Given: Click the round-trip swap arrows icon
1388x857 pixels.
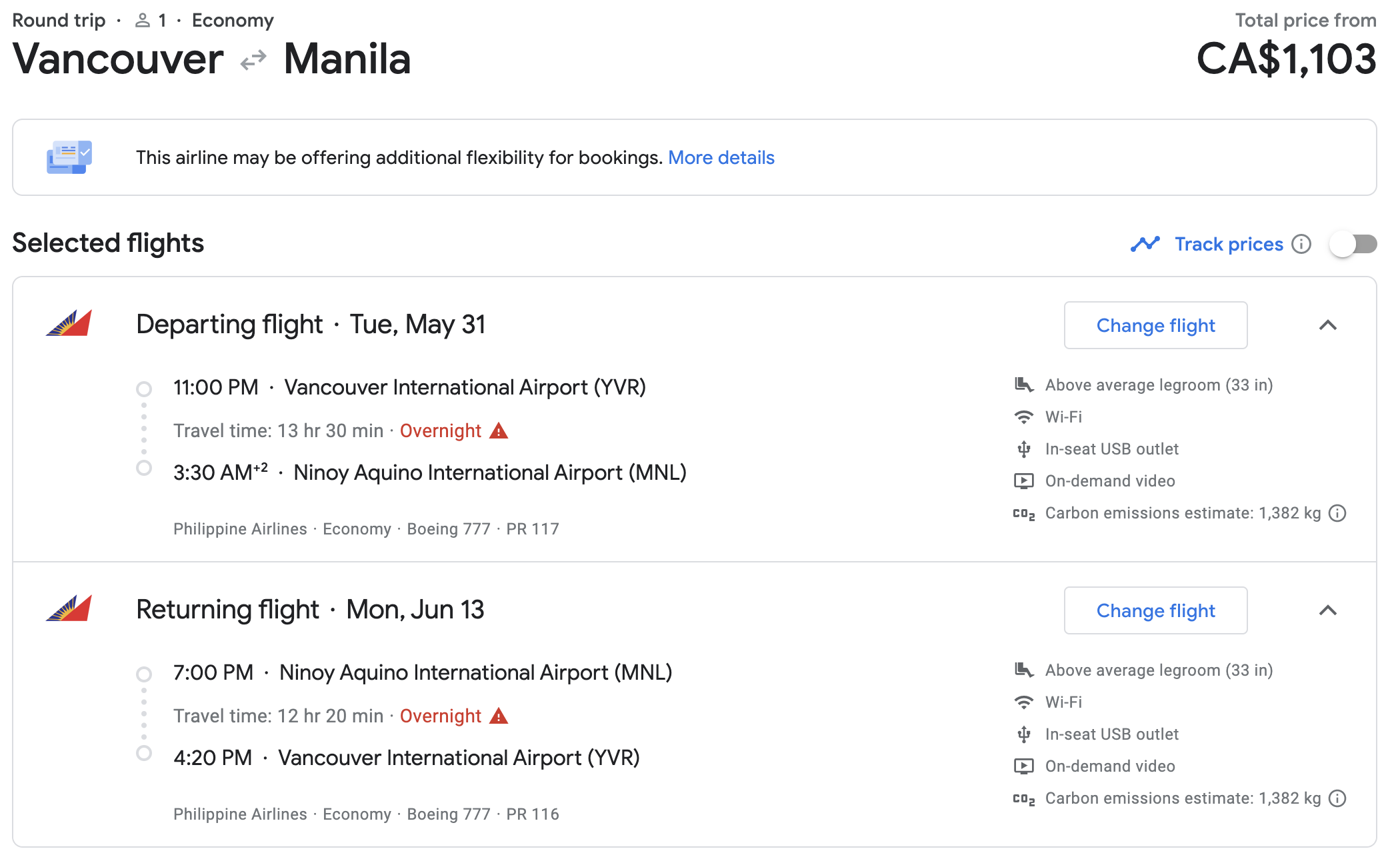Looking at the screenshot, I should pos(253,61).
